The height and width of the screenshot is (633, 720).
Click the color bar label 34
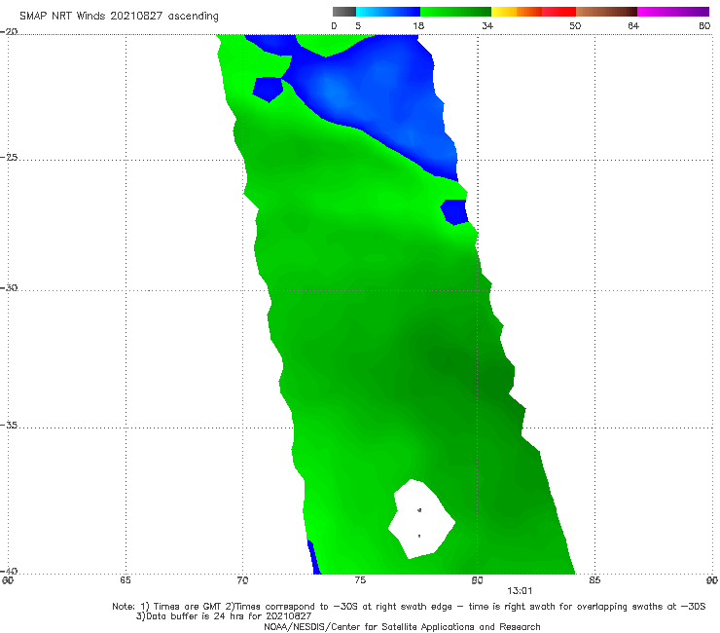[487, 26]
